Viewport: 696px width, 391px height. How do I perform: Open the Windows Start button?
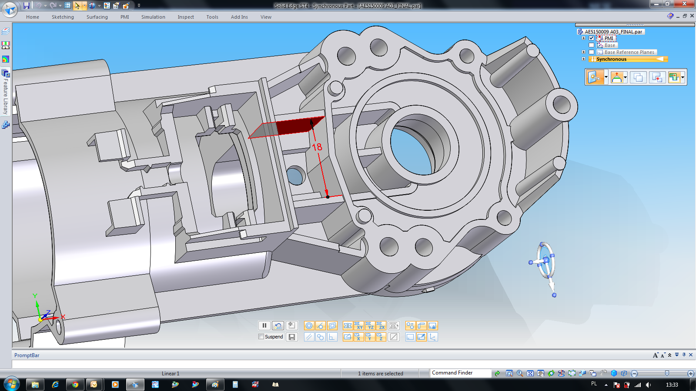[11, 384]
